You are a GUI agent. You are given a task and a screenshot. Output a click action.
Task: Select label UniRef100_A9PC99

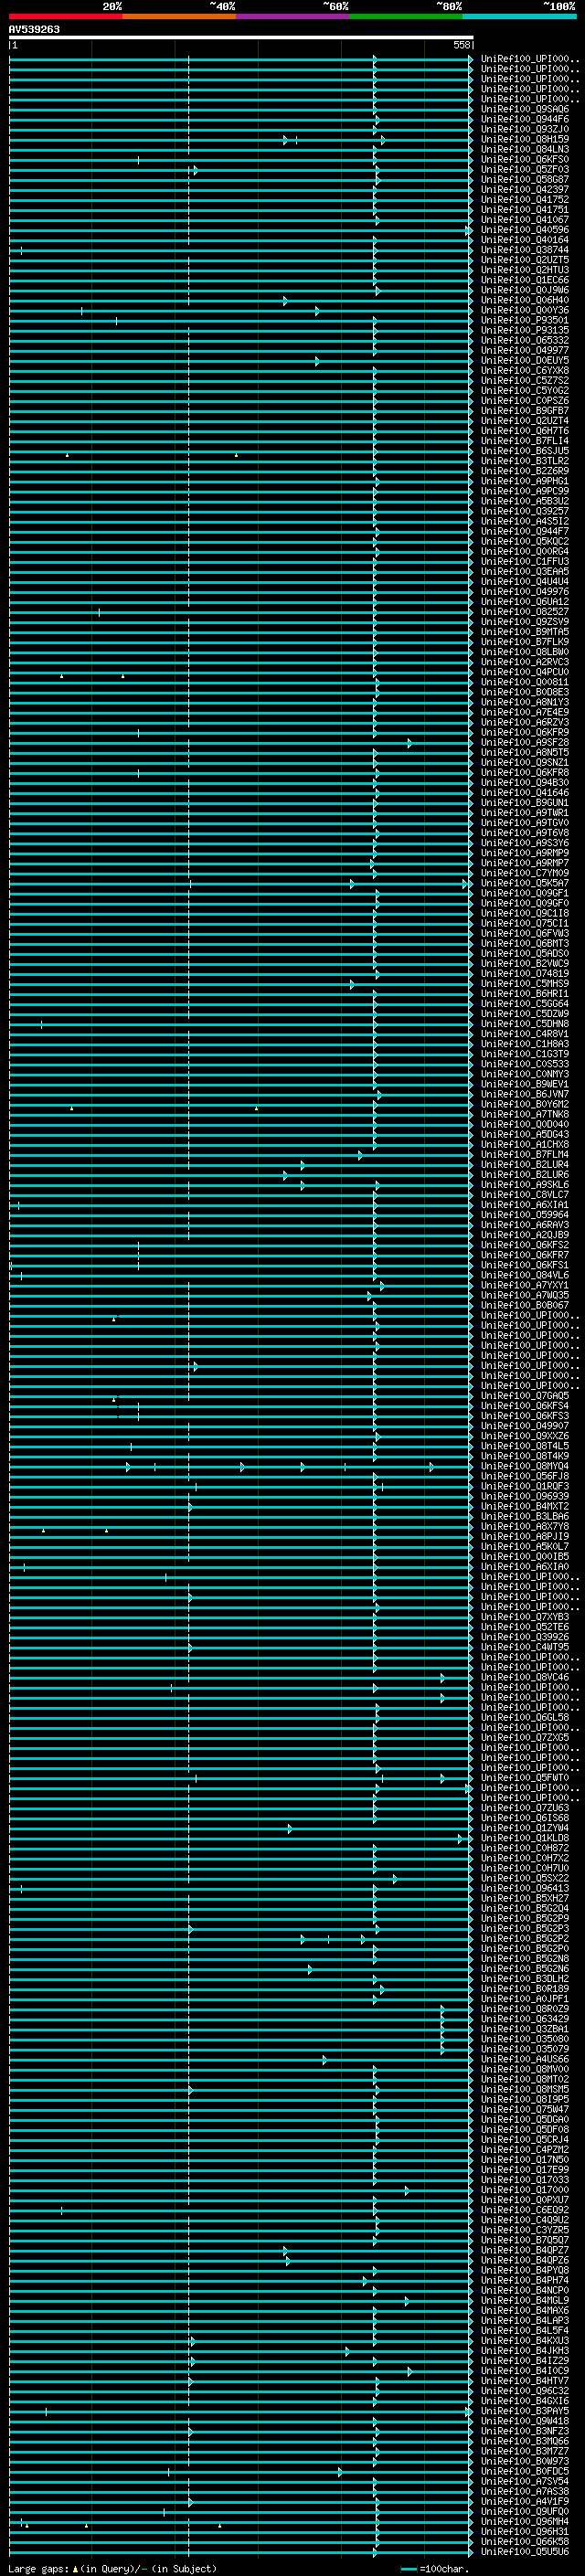[x=524, y=491]
